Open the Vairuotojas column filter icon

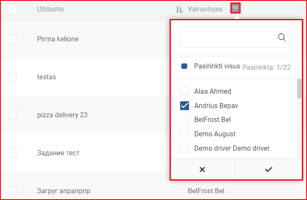pyautogui.click(x=236, y=8)
